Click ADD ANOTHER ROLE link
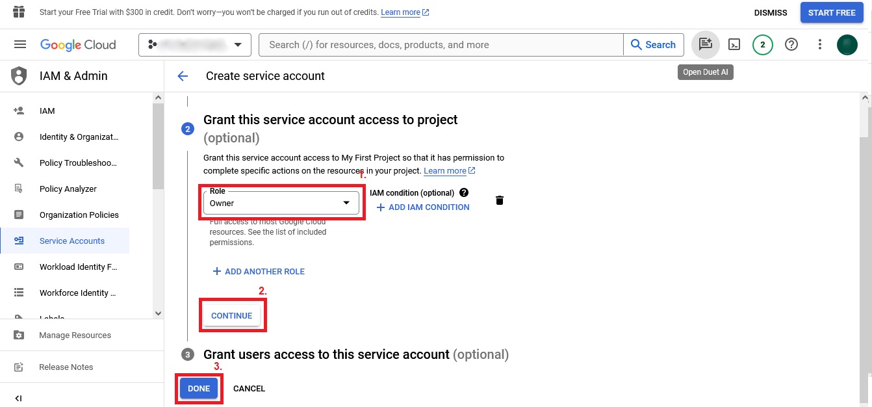Viewport: 872px width, 407px height. (x=259, y=271)
